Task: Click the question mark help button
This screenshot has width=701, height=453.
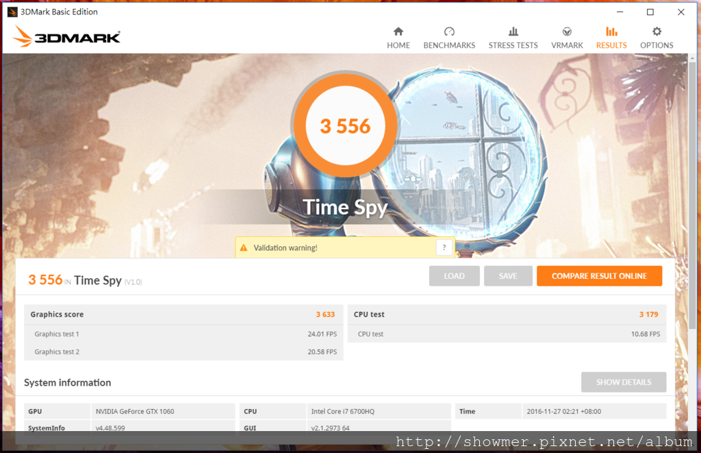Action: click(x=444, y=247)
